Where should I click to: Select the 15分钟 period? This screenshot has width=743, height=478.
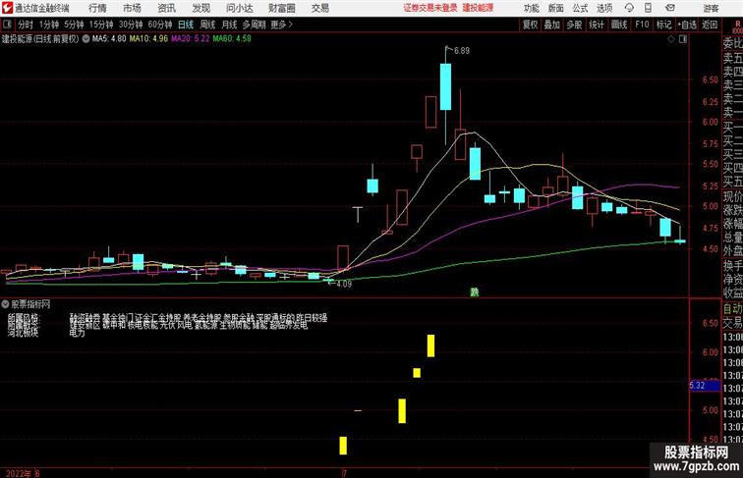pyautogui.click(x=101, y=25)
